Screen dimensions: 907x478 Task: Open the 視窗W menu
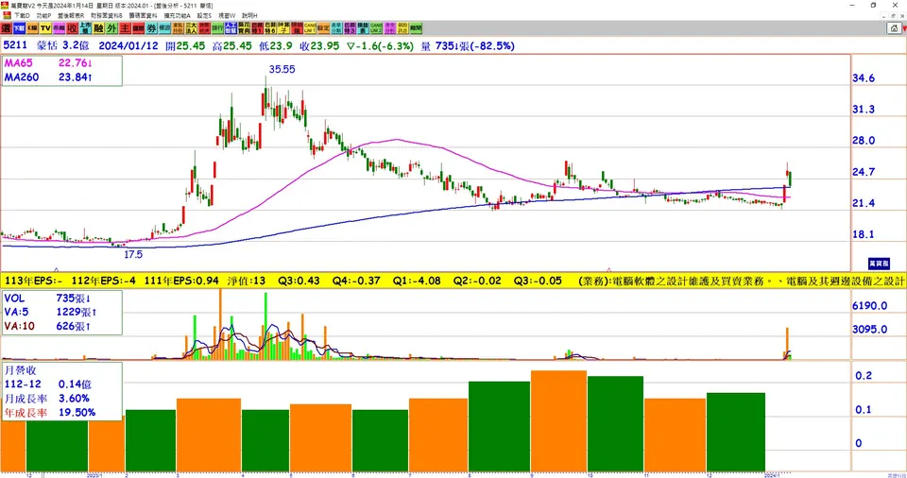pos(227,16)
